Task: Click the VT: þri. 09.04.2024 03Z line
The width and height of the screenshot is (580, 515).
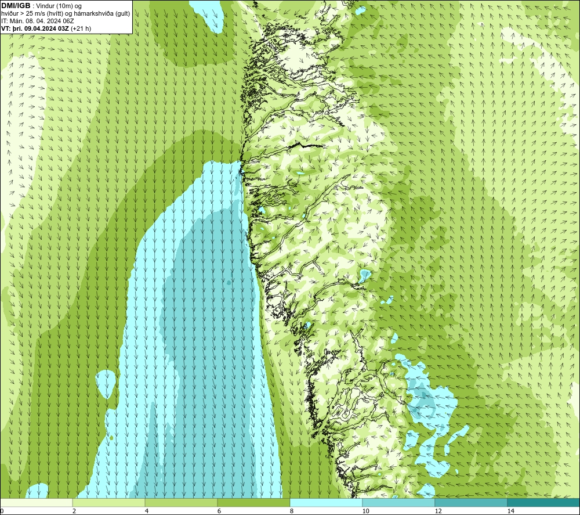Action: (x=46, y=28)
